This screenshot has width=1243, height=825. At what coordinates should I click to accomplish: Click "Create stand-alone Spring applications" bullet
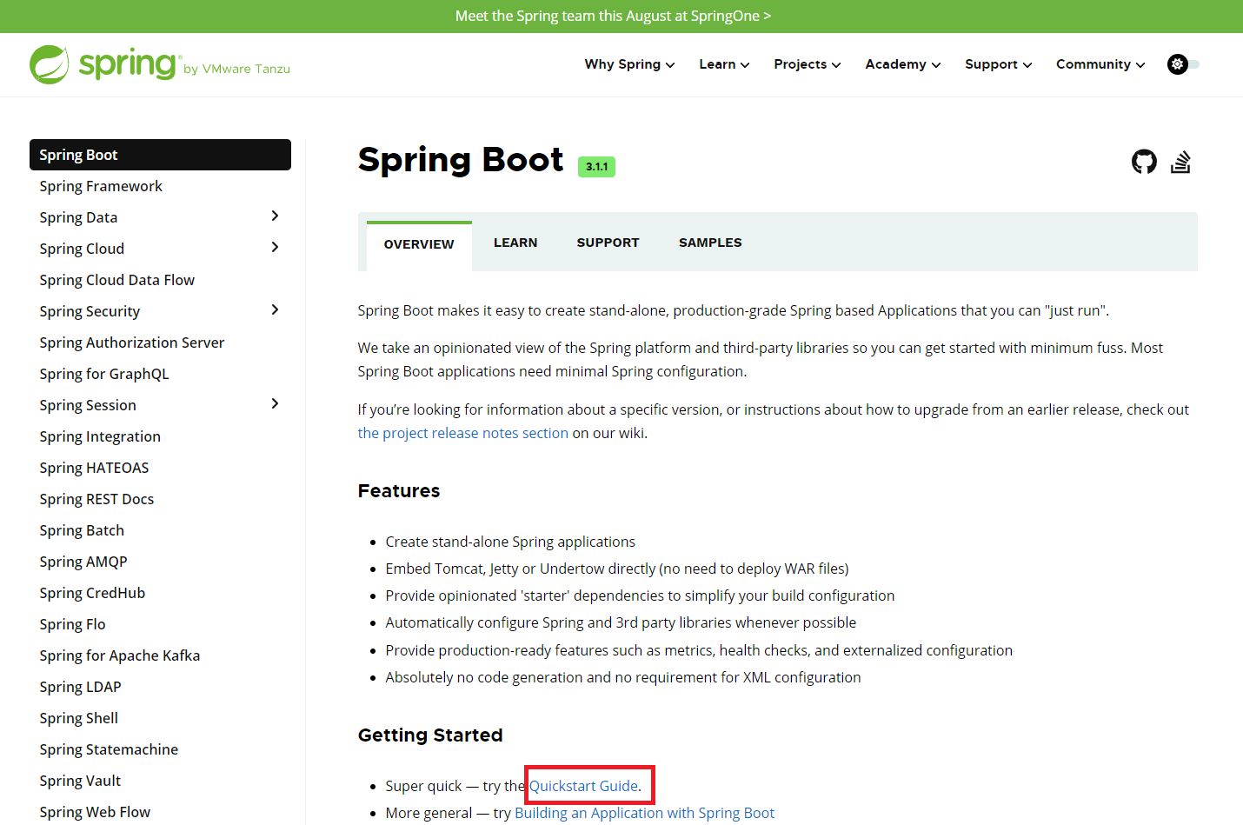click(510, 542)
